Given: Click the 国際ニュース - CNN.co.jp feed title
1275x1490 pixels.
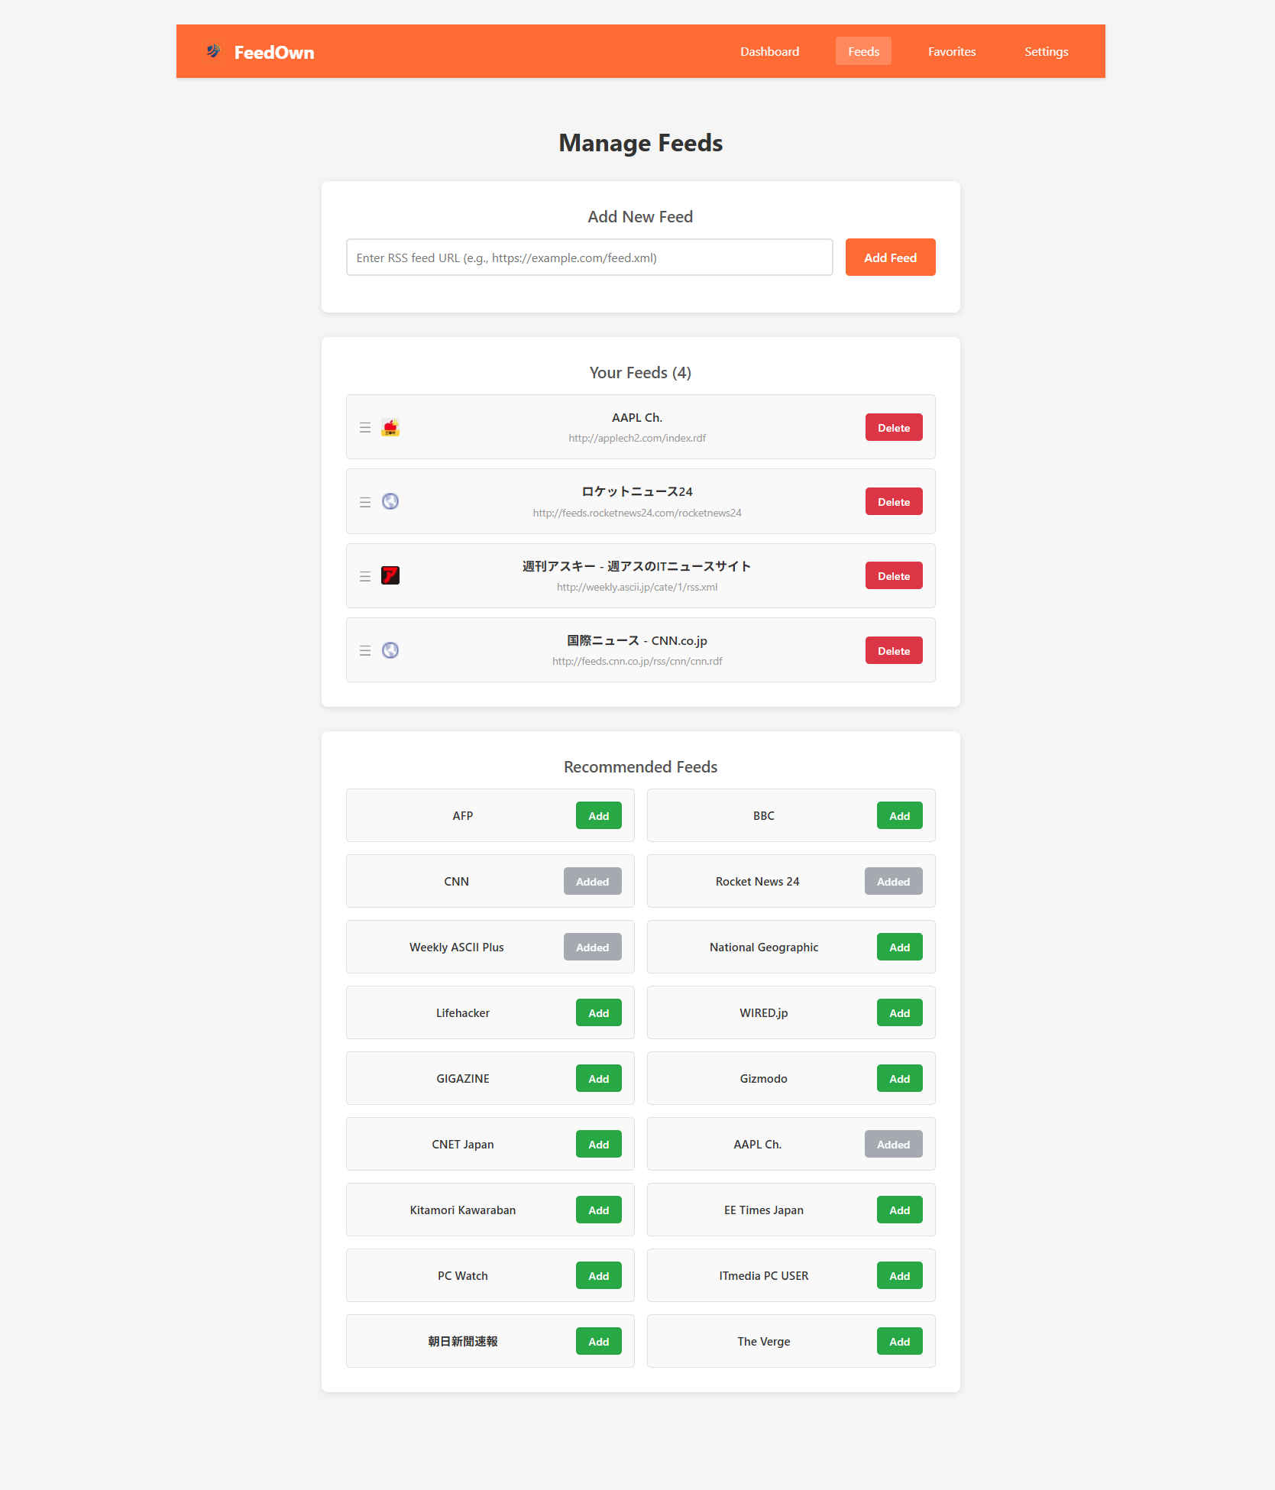Looking at the screenshot, I should pos(637,640).
